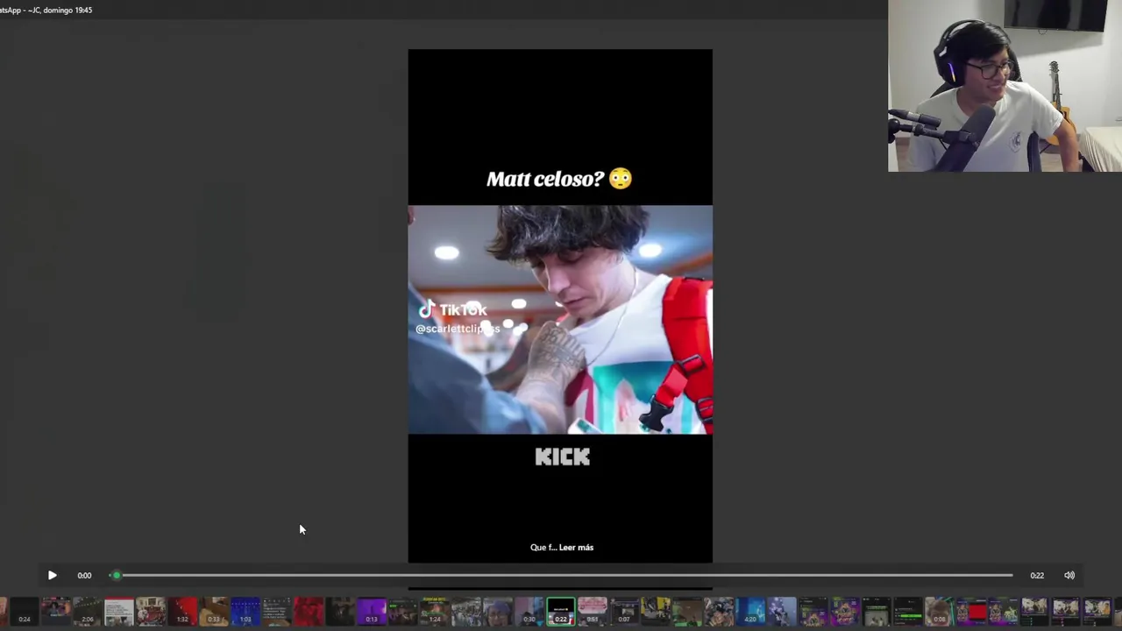
Task: Select the highlighted current thumbnail 0:22
Action: click(x=560, y=611)
